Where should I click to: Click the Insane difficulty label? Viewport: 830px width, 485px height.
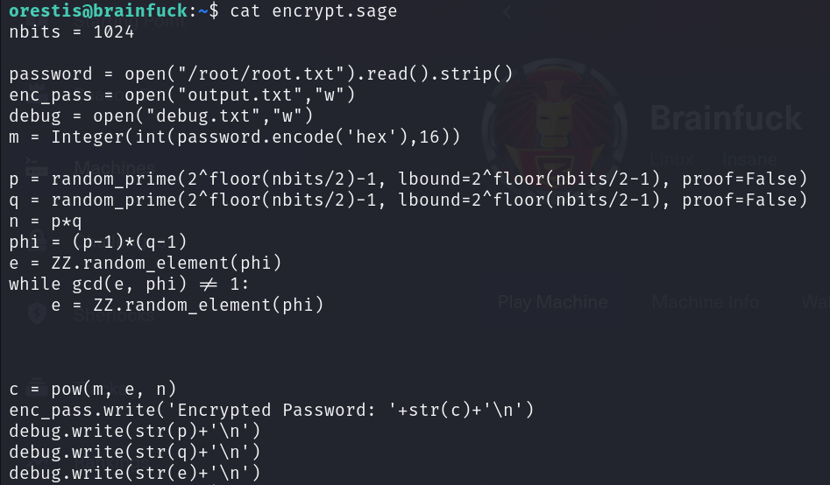coord(749,159)
